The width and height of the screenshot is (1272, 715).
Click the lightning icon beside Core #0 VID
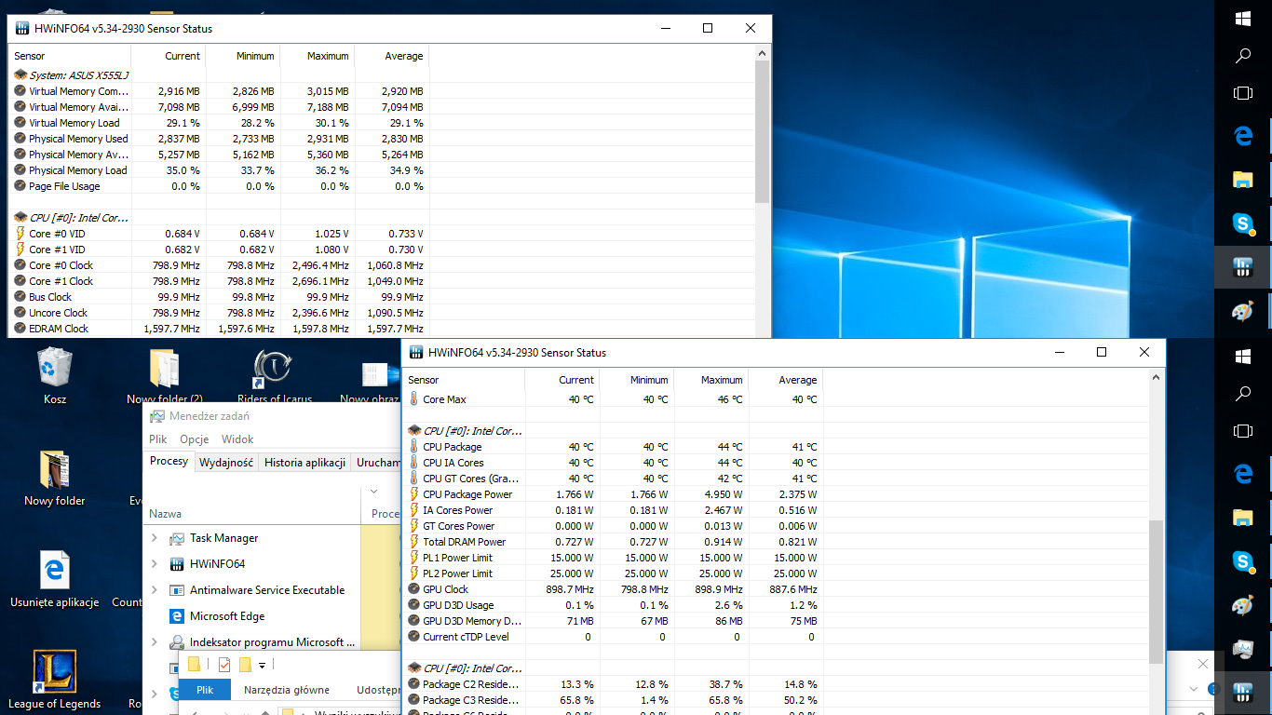(x=20, y=234)
